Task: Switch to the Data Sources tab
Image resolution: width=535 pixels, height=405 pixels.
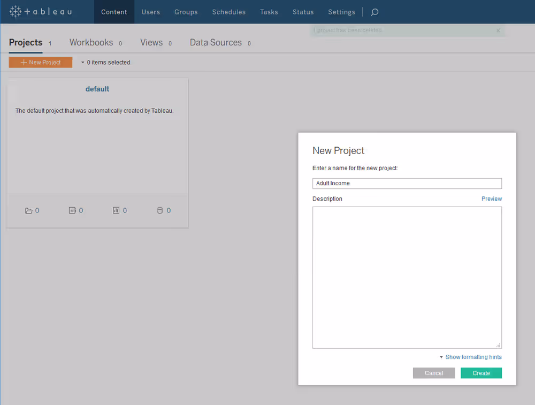Action: (x=216, y=43)
